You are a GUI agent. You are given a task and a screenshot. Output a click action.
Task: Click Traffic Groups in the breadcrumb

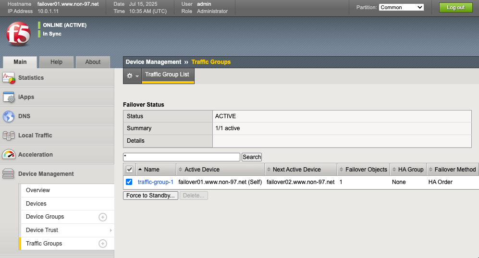pos(211,62)
